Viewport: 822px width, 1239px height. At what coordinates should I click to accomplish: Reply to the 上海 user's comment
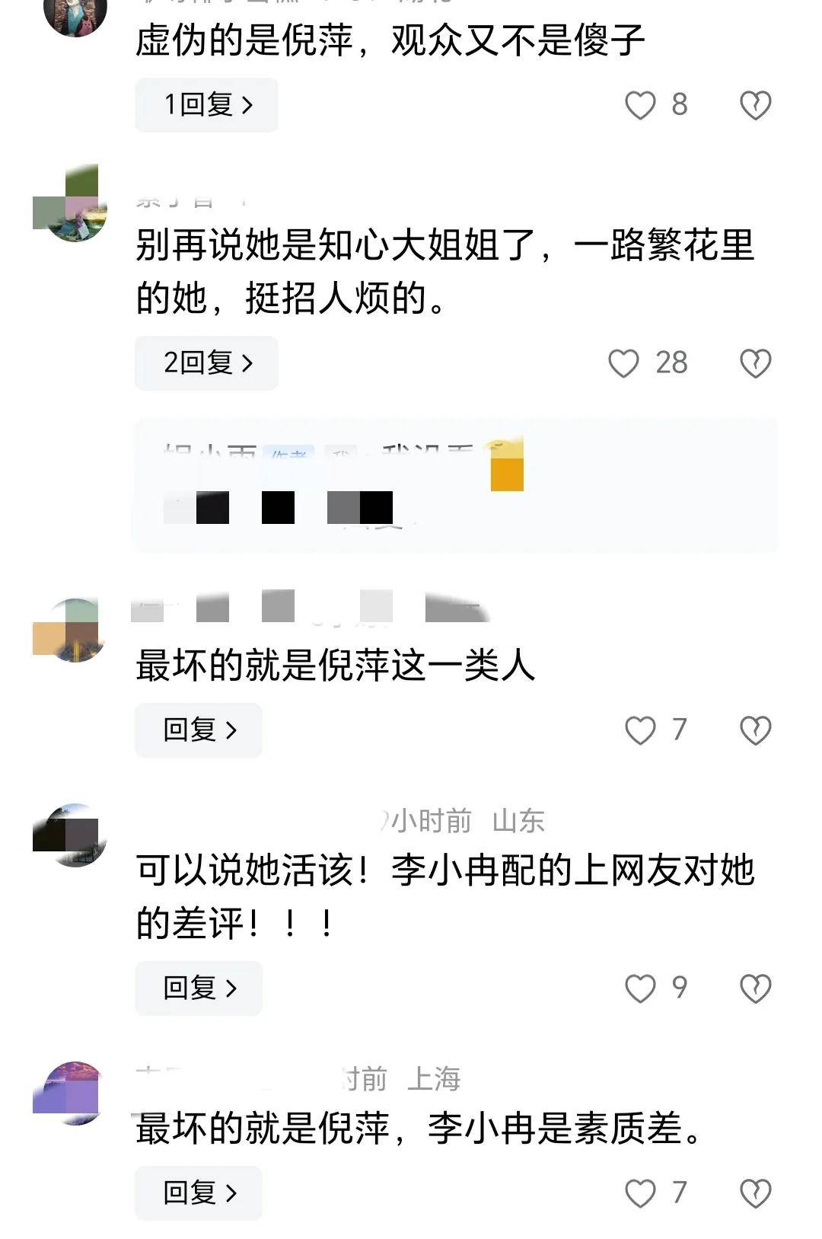pos(199,1193)
